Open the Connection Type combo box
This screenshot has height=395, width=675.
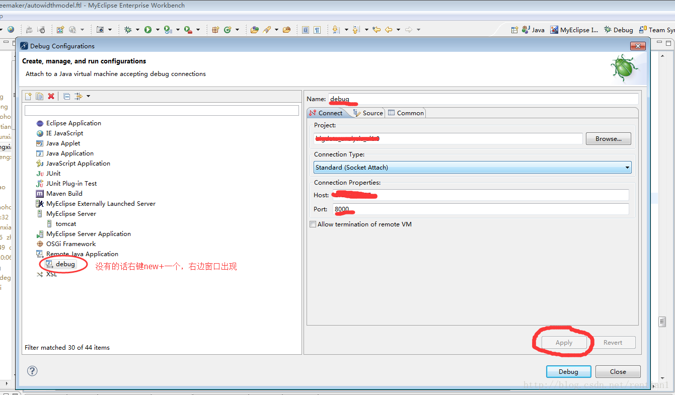point(472,168)
